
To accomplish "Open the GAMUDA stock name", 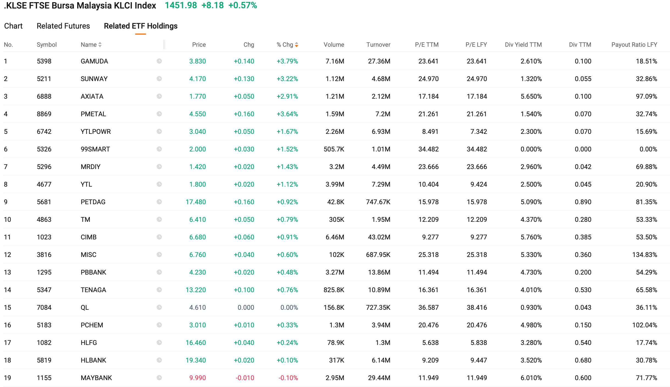I will pyautogui.click(x=94, y=61).
